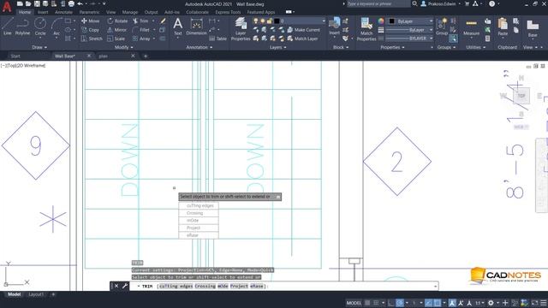Click the Stretch tool
Screen dimensions: 548x308
click(92, 38)
